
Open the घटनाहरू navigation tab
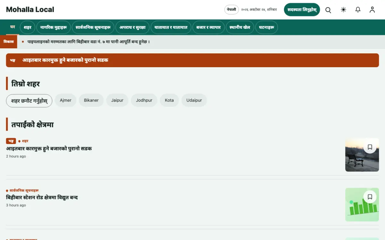pyautogui.click(x=267, y=28)
